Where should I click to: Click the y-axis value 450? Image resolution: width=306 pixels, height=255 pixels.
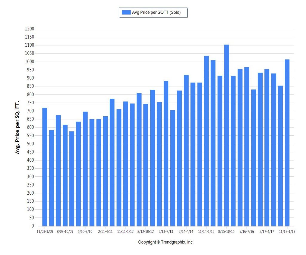30,152
